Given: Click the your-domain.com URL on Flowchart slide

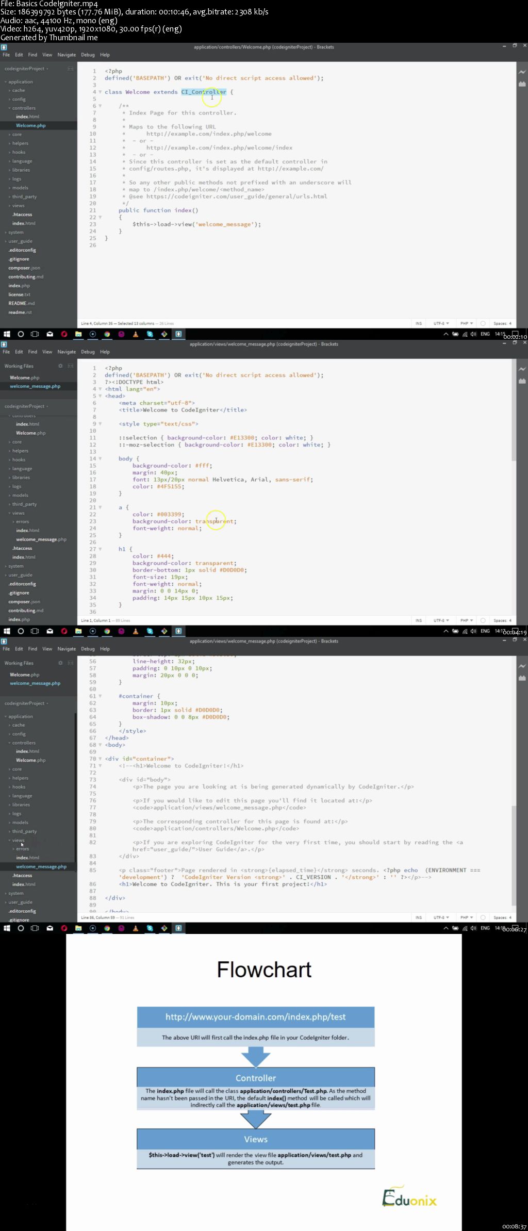Looking at the screenshot, I should pos(256,1016).
